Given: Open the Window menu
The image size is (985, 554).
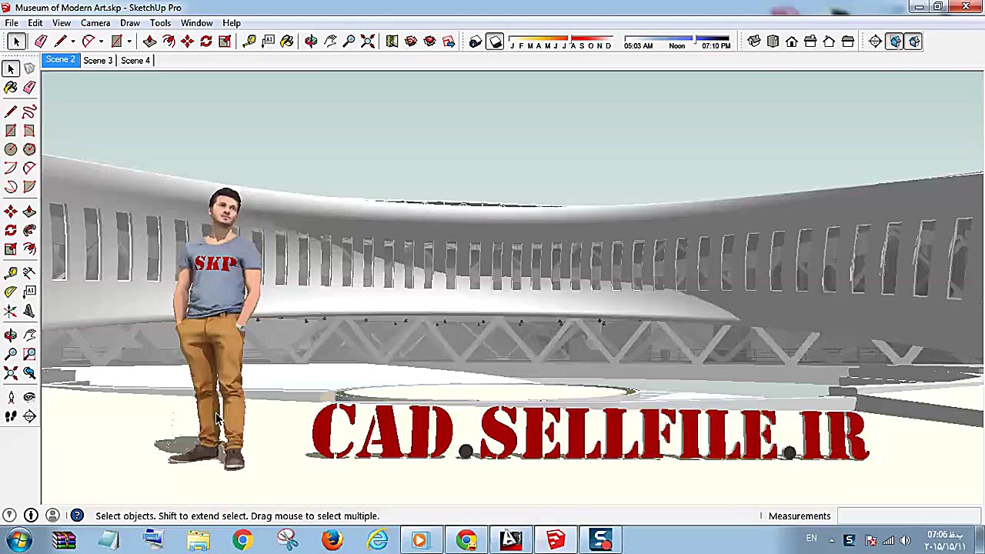Looking at the screenshot, I should (x=196, y=23).
